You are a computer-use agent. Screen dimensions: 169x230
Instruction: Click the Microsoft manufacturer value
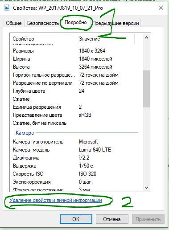[88, 142]
